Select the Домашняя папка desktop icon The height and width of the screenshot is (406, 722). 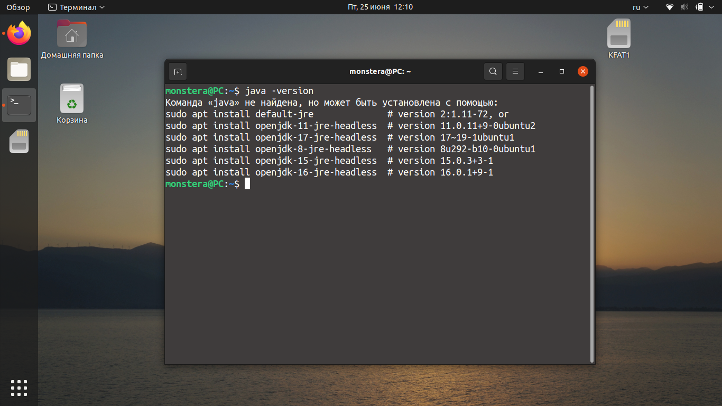[x=72, y=39]
